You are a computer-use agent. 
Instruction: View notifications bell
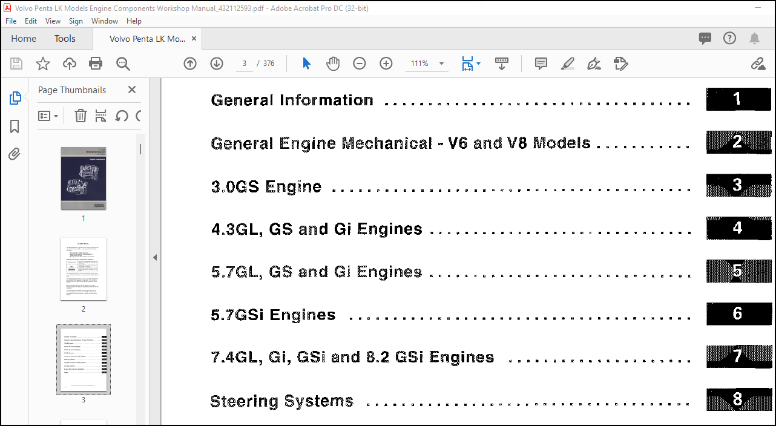[754, 38]
